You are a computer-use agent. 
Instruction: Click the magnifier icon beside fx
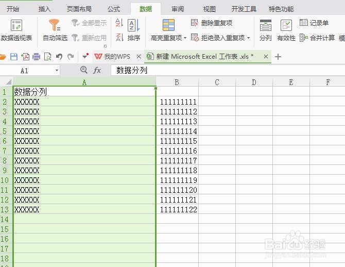(x=83, y=70)
